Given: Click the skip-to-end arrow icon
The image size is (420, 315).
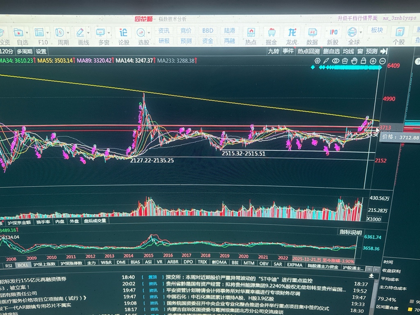Looking at the screenshot, I should tap(384, 51).
